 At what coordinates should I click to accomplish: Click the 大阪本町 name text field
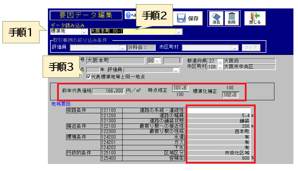(115, 61)
